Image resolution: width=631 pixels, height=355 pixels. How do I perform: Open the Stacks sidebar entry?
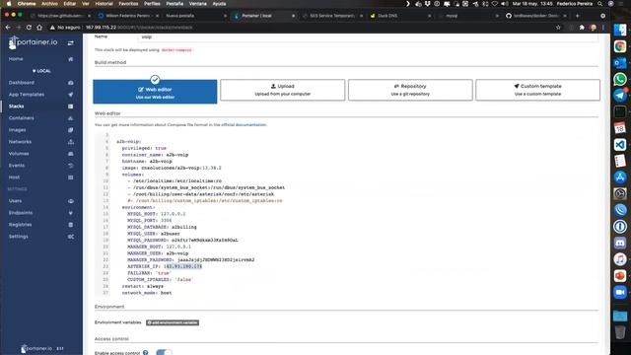point(17,106)
